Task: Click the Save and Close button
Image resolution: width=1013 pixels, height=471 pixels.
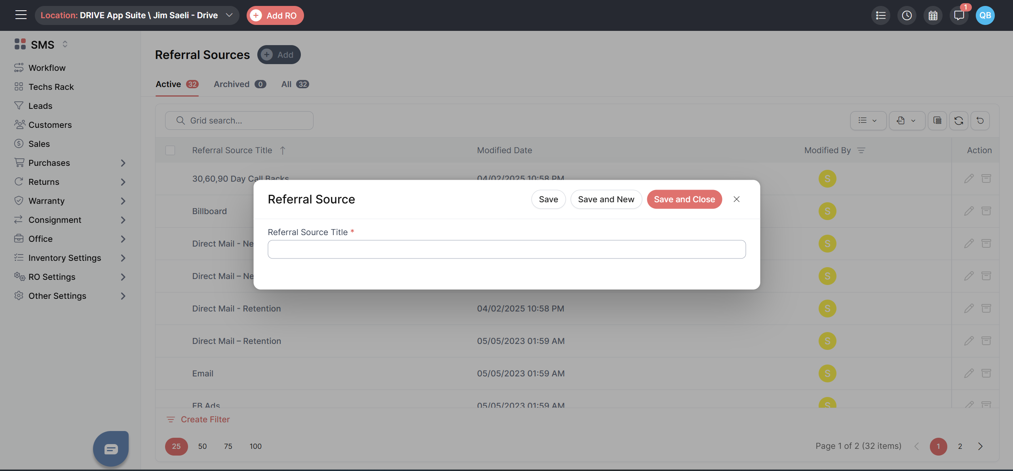Action: [684, 199]
